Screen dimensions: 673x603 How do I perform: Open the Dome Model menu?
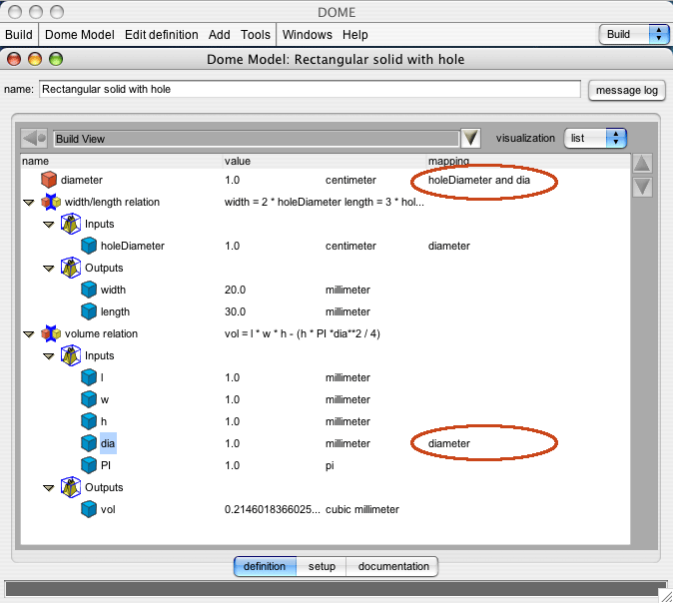(x=80, y=34)
